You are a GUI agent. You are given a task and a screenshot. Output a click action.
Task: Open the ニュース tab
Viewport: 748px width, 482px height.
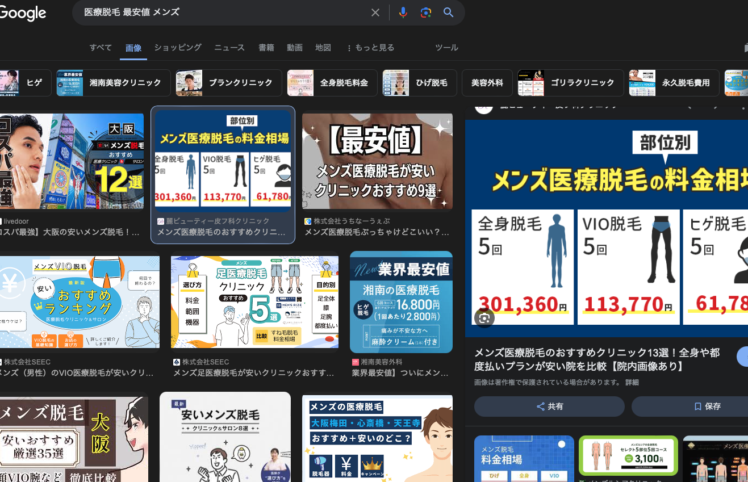tap(229, 48)
